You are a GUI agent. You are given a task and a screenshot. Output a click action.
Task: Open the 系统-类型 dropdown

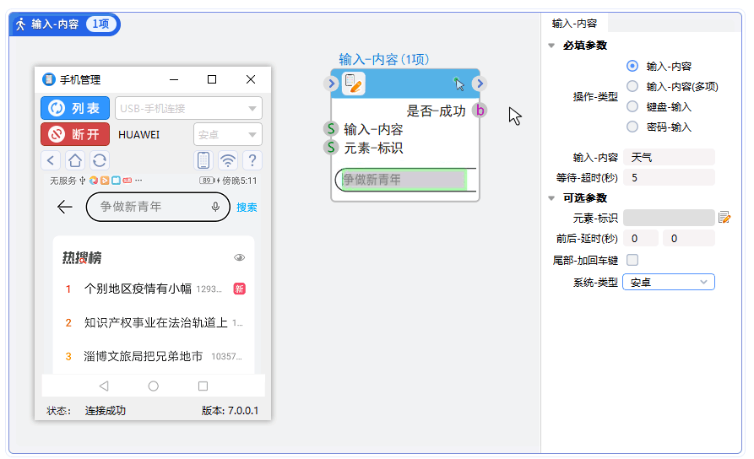[x=668, y=282]
